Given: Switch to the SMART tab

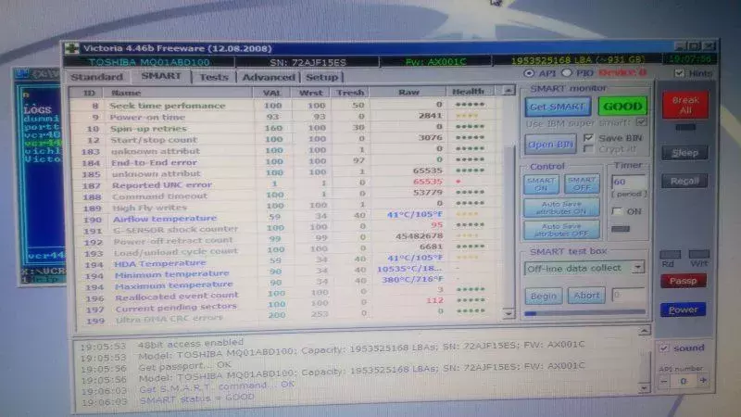Looking at the screenshot, I should point(160,76).
